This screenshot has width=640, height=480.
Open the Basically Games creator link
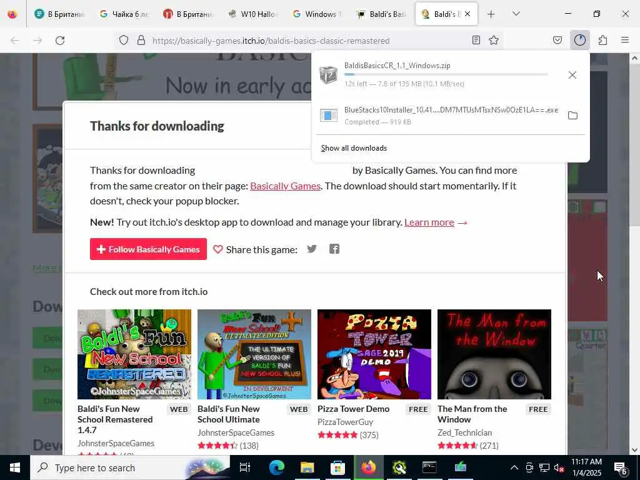(x=285, y=186)
